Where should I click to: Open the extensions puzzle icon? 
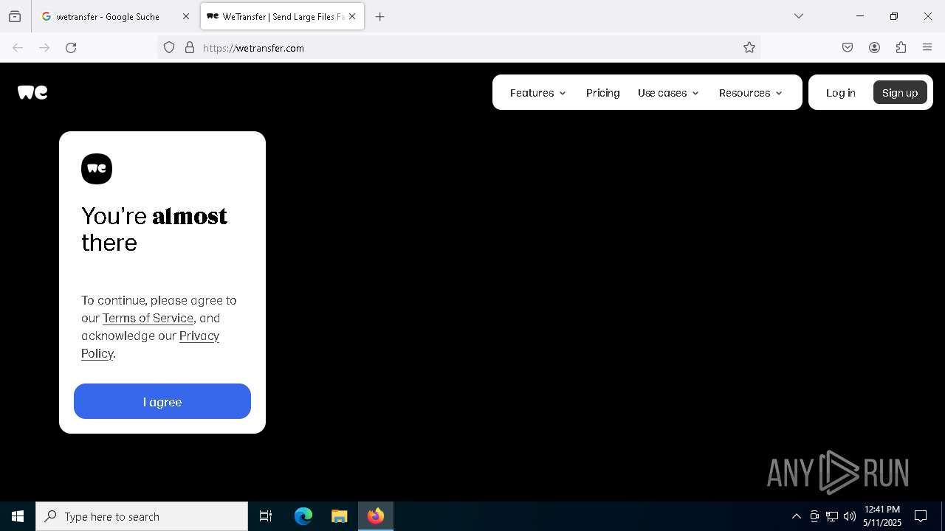(901, 48)
